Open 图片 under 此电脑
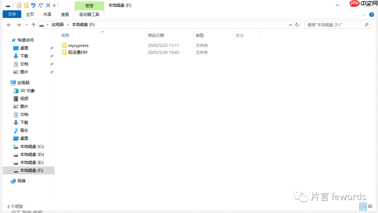378x213 pixels. pyautogui.click(x=24, y=106)
